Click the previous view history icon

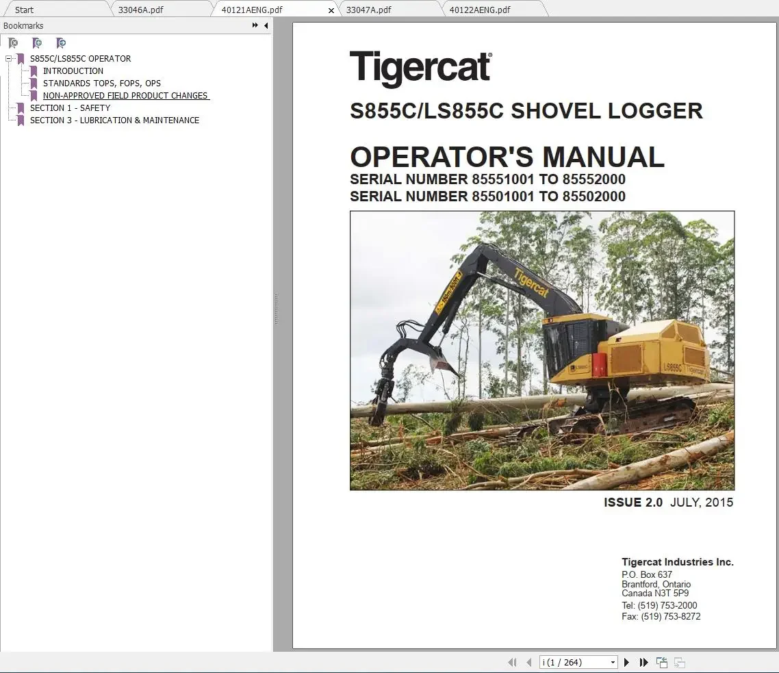661,661
